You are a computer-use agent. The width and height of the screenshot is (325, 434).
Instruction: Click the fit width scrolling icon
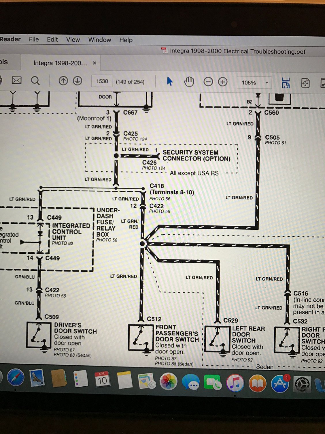pyautogui.click(x=285, y=83)
